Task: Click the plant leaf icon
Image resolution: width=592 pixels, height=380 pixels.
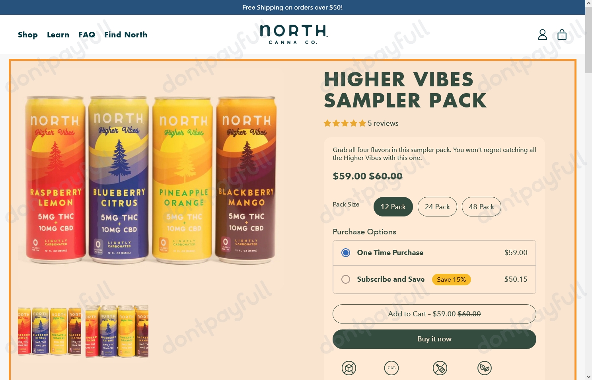Action: 485,368
